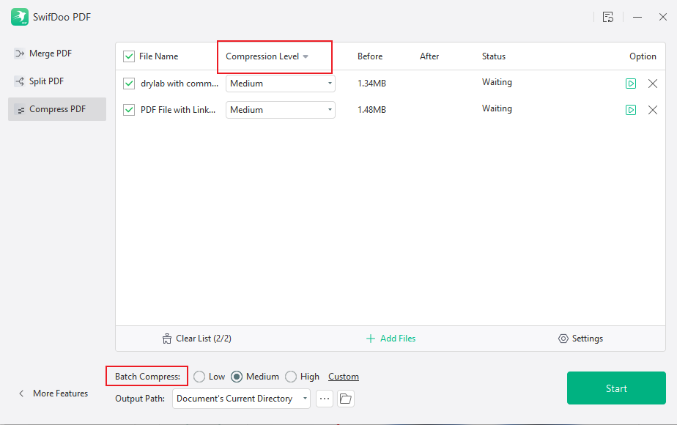Expand the Output Path dropdown
The image size is (677, 425).
304,398
